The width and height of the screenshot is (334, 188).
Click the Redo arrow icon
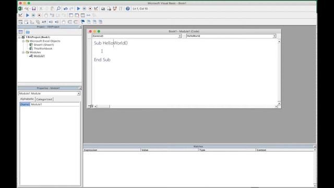coord(71,9)
